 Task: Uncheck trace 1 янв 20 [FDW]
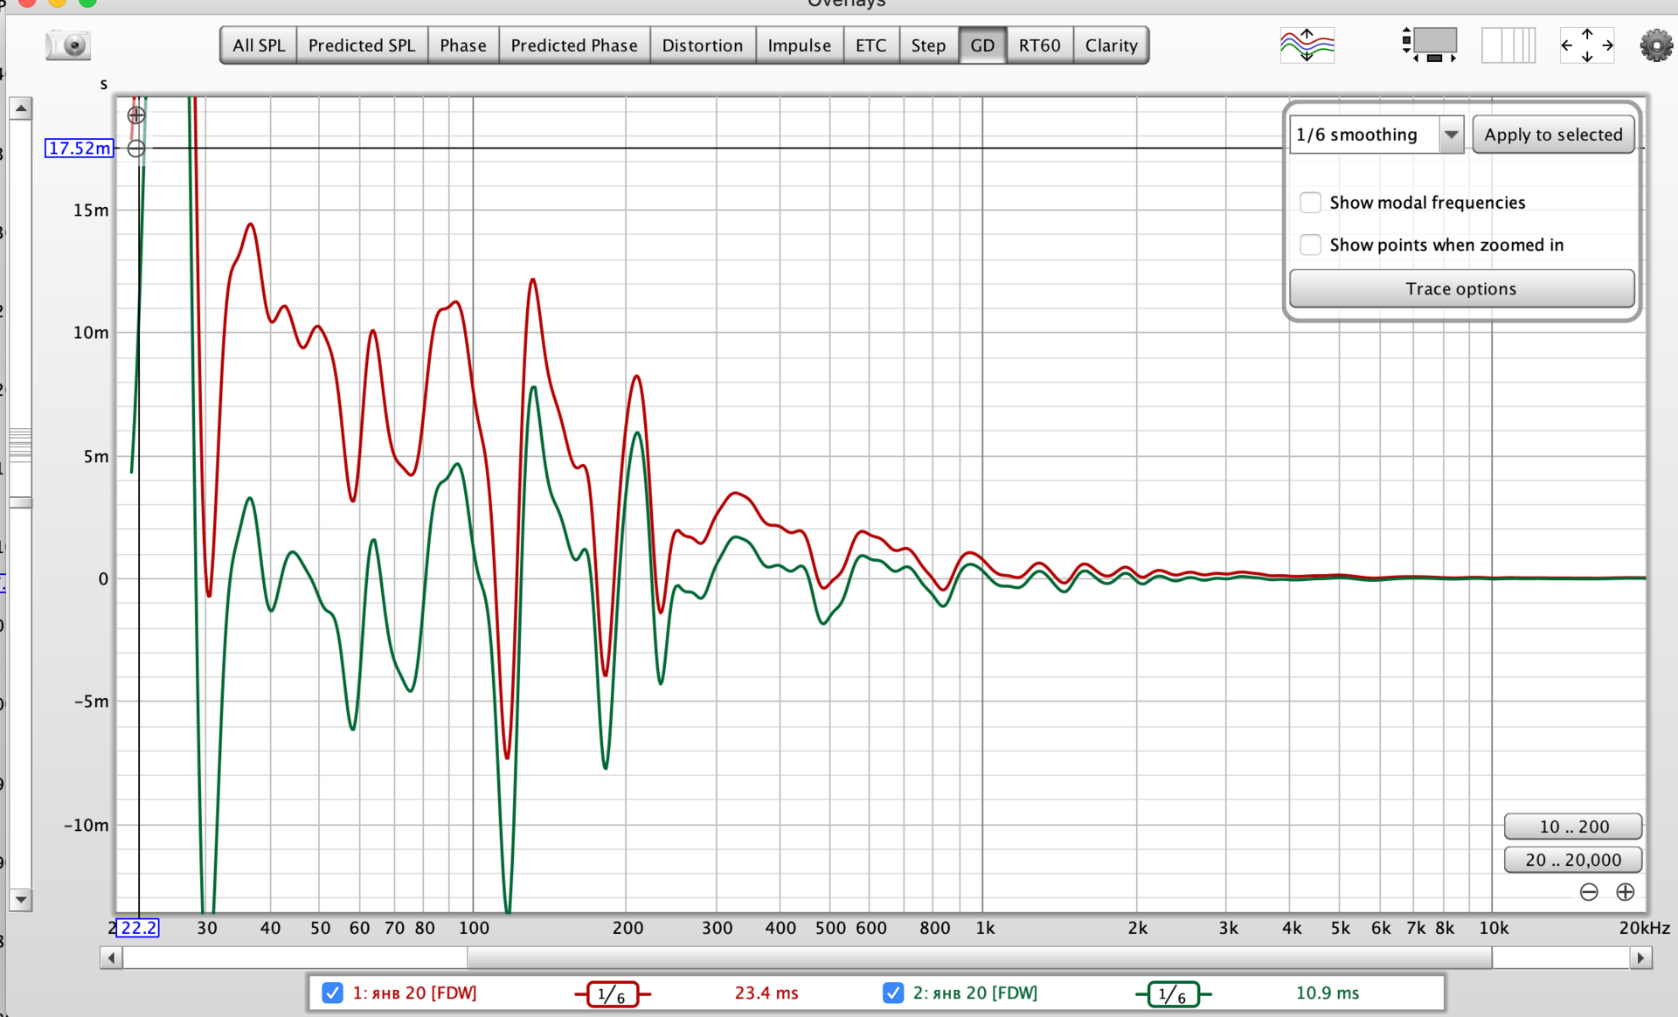pos(332,993)
